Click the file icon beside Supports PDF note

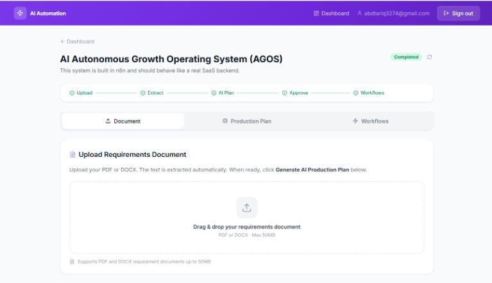click(x=72, y=262)
